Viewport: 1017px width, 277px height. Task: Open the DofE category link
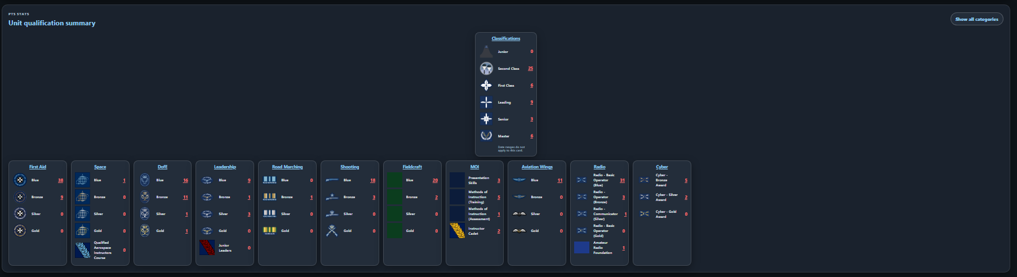click(162, 167)
